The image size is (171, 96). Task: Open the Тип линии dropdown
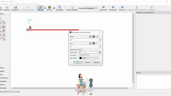pos(84,55)
